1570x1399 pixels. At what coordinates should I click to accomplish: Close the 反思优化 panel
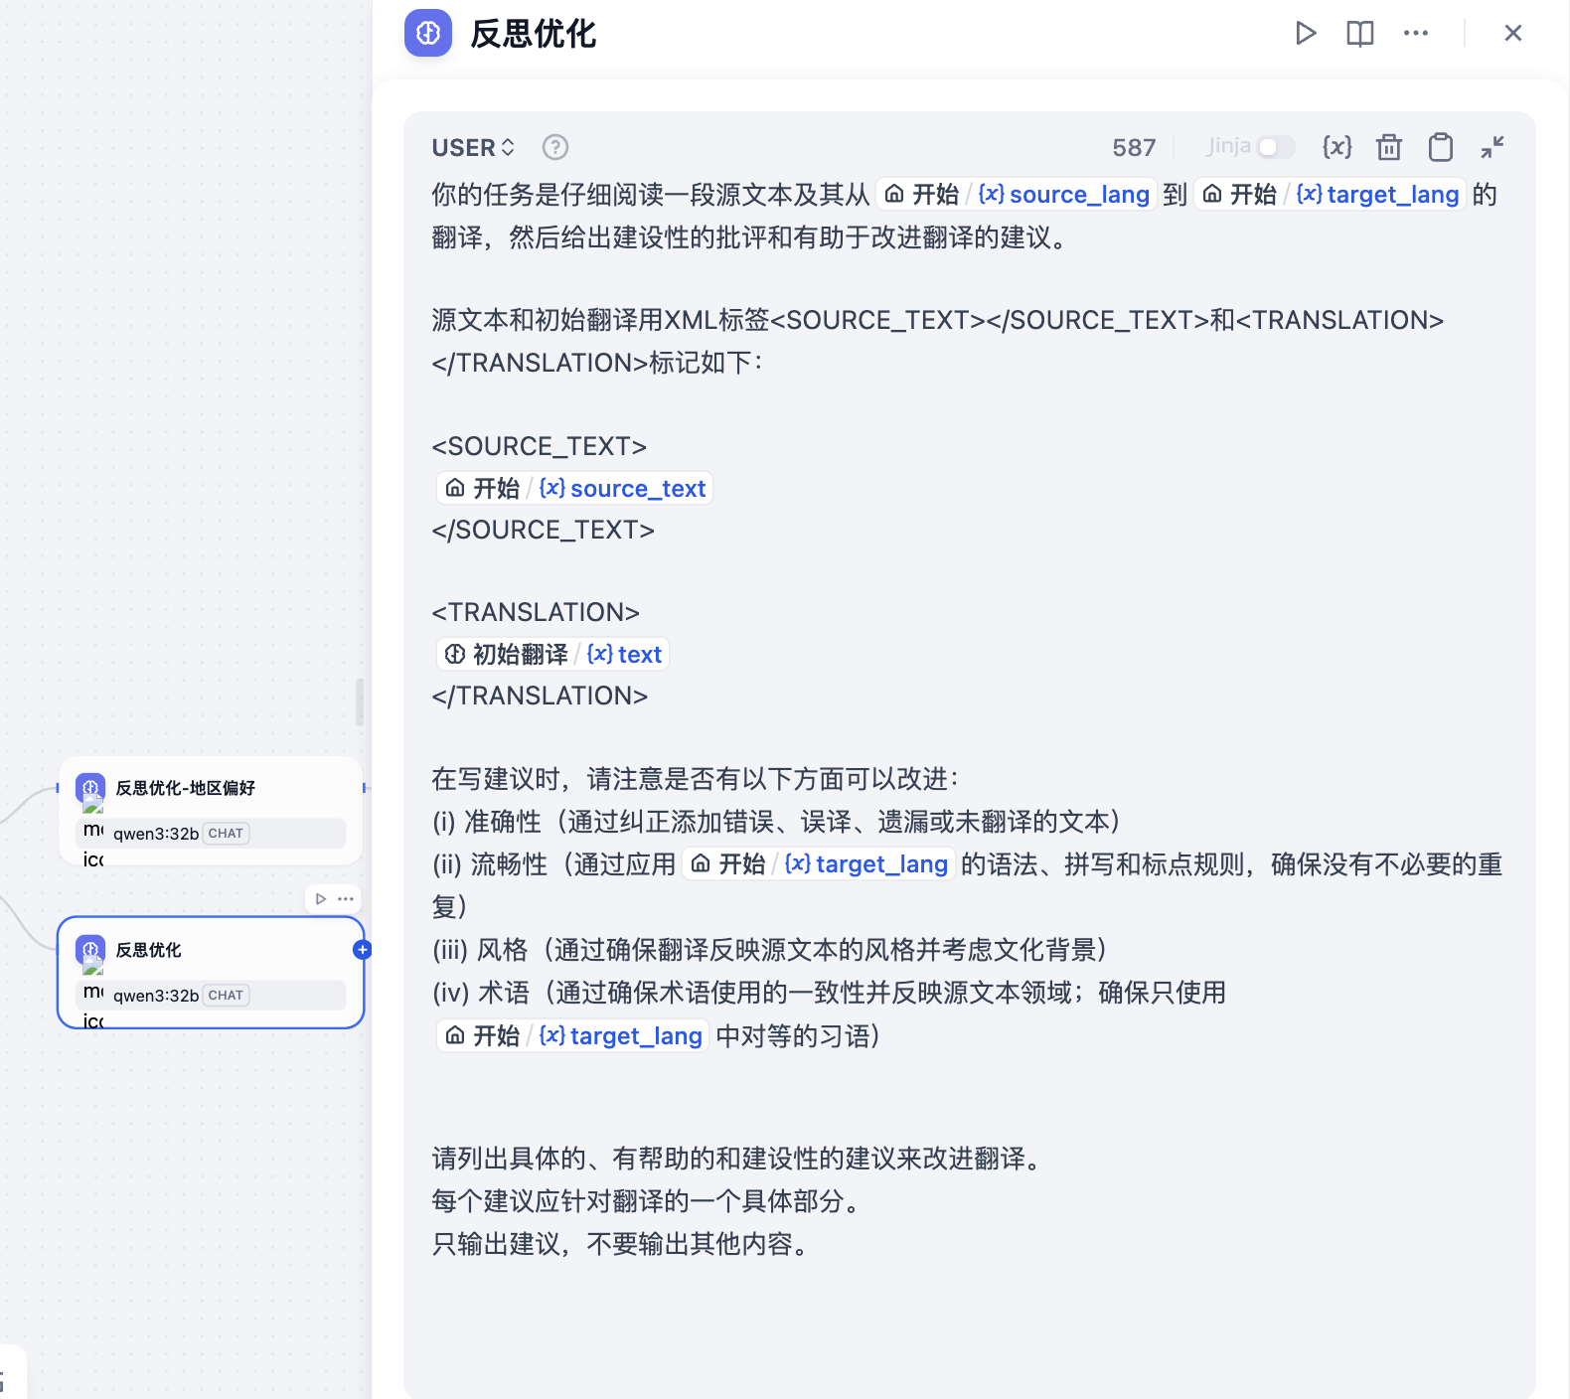pos(1512,33)
